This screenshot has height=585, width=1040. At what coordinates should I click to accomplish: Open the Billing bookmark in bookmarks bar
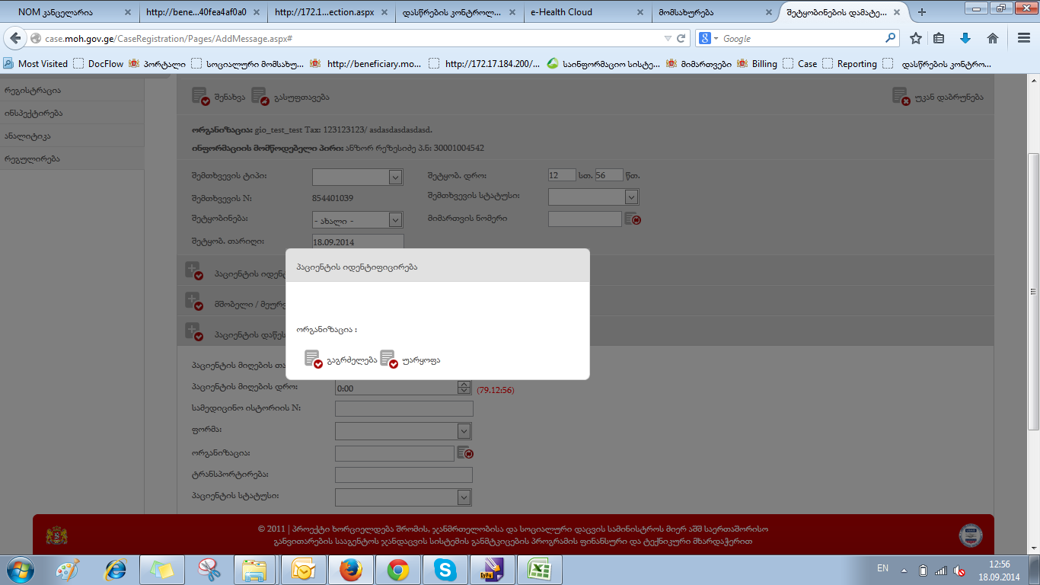(764, 64)
